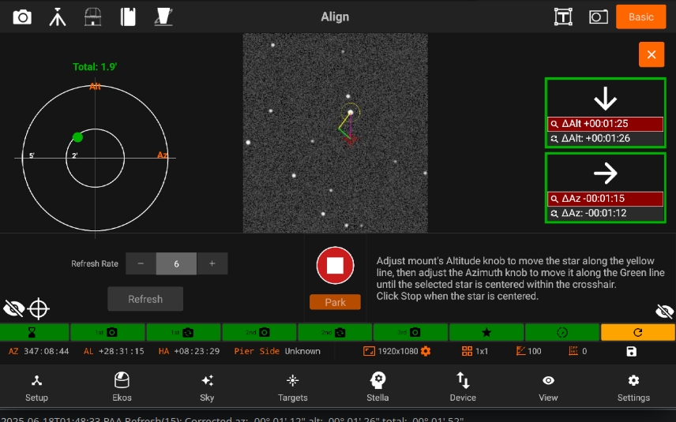The height and width of the screenshot is (422, 676).
Task: Open the Sky tab
Action: [x=207, y=387]
